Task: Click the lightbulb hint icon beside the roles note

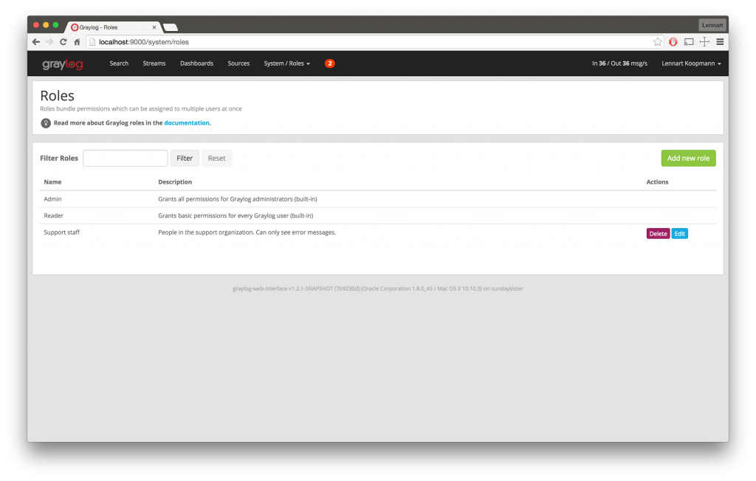Action: coord(45,123)
